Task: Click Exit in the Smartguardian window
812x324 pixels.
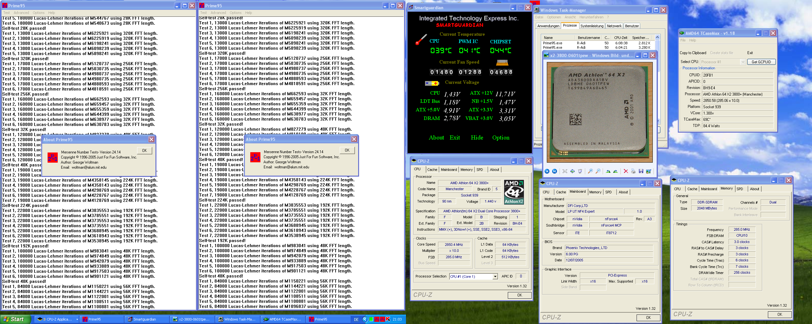Action: coord(455,138)
